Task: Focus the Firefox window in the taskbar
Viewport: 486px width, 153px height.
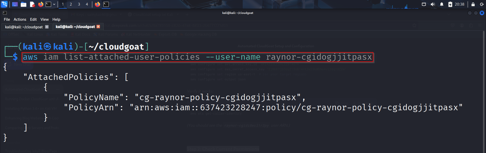Action: pos(97,4)
